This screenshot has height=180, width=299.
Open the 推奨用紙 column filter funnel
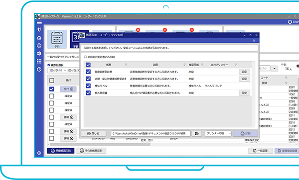(x=202, y=65)
